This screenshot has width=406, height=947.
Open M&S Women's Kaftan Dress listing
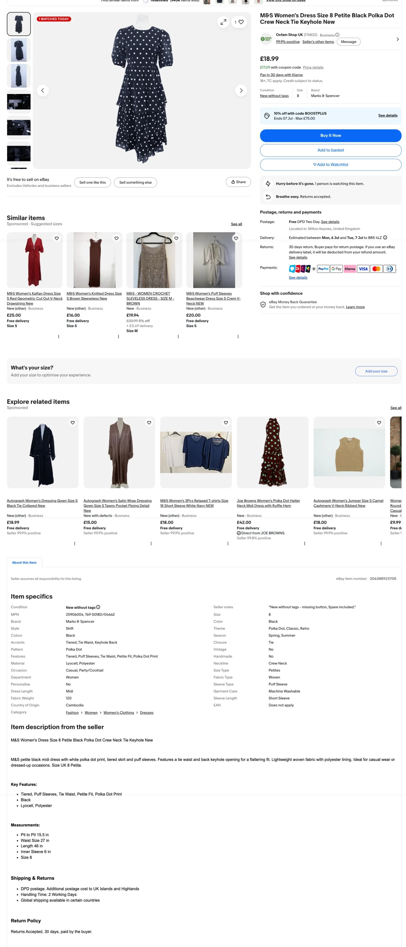pos(35,298)
